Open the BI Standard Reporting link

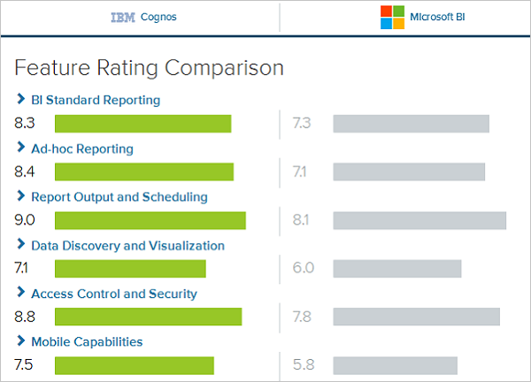coord(96,100)
